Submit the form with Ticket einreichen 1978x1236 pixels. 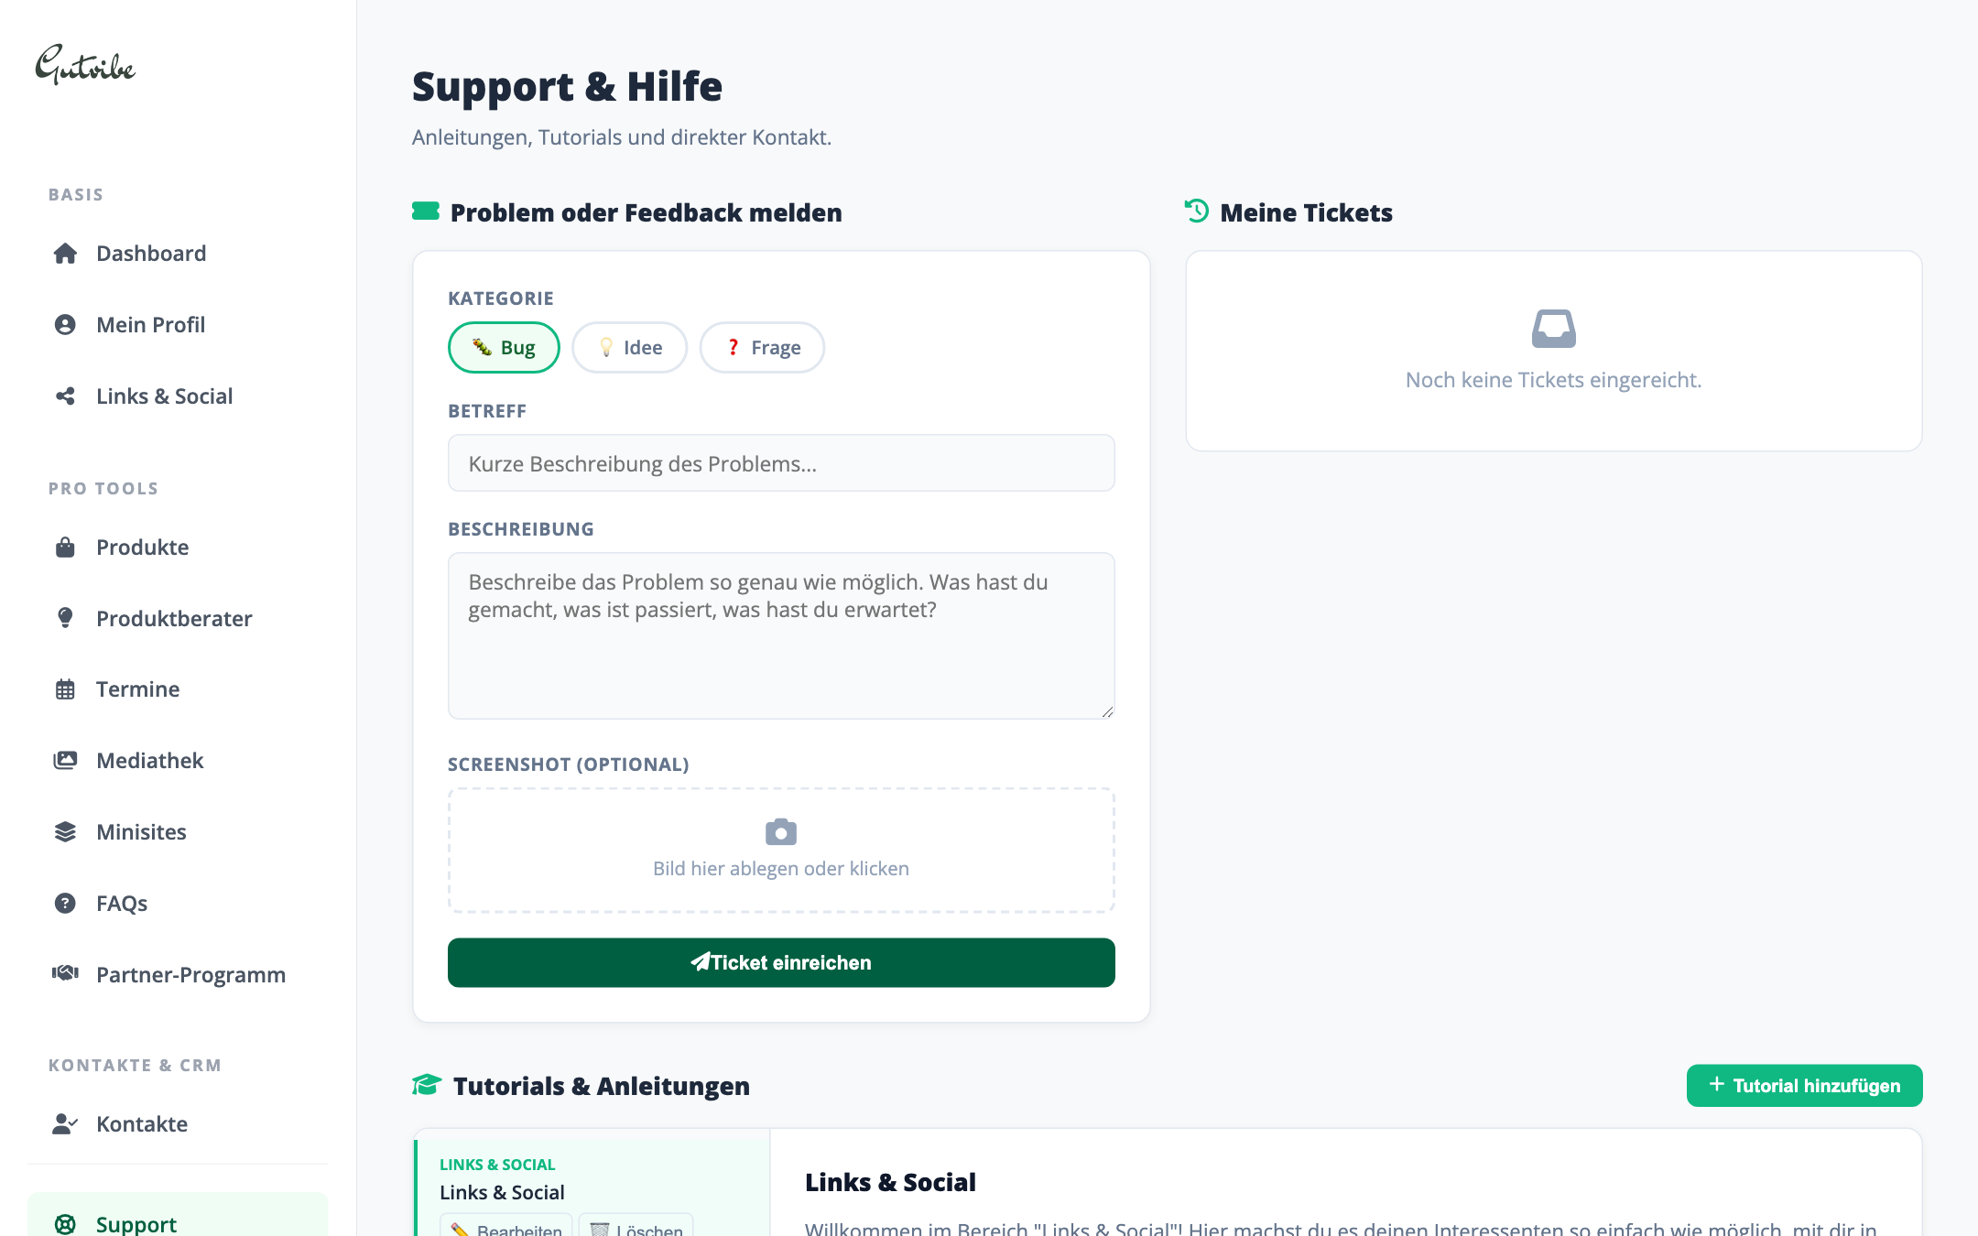tap(780, 962)
